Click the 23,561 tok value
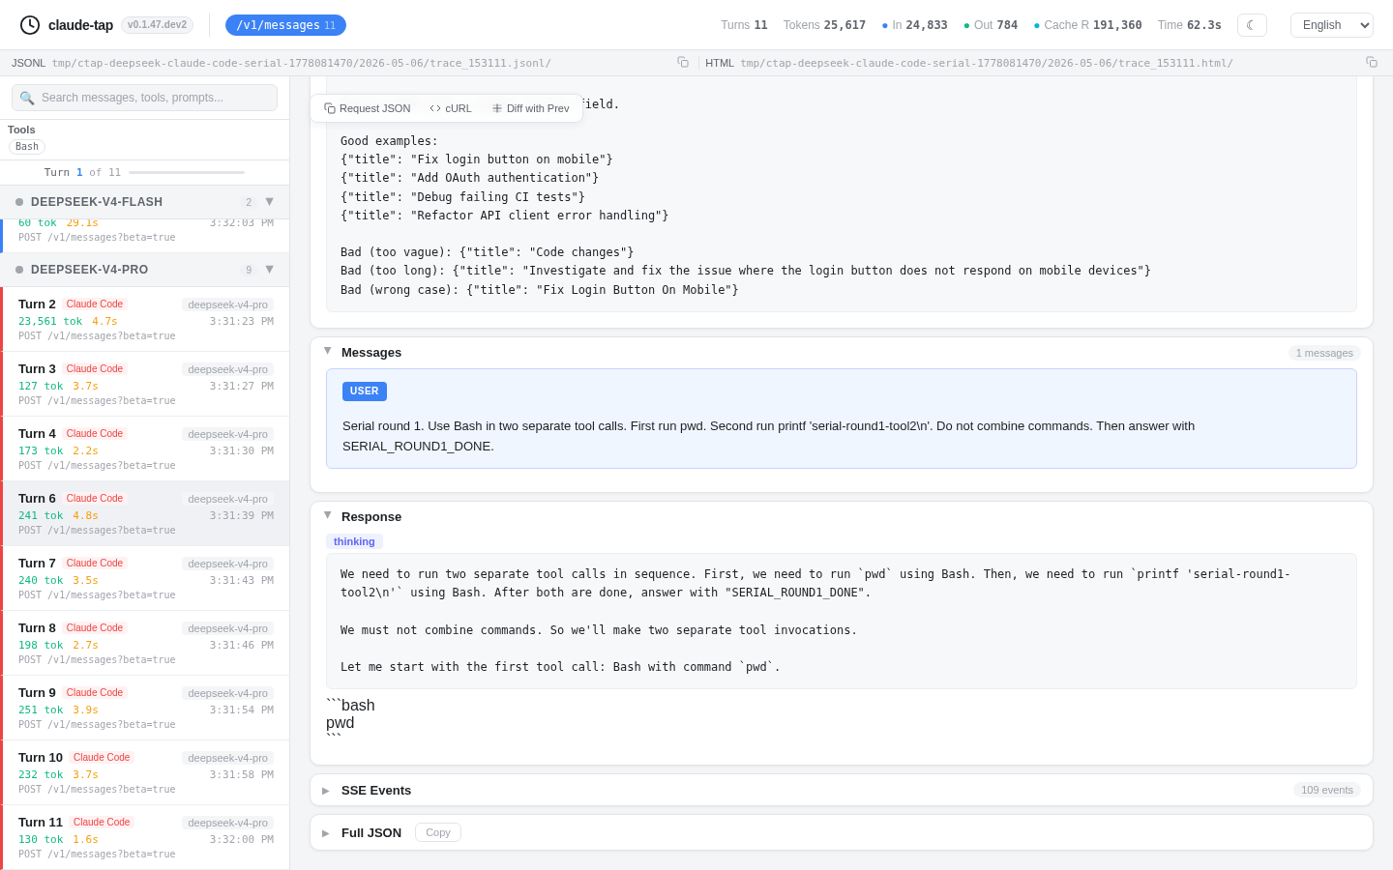Image resolution: width=1393 pixels, height=870 pixels. (x=50, y=321)
